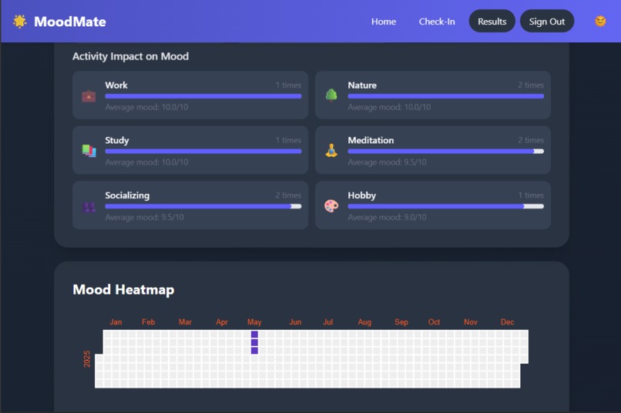Click the Sep month label
621x413 pixels.
(401, 321)
